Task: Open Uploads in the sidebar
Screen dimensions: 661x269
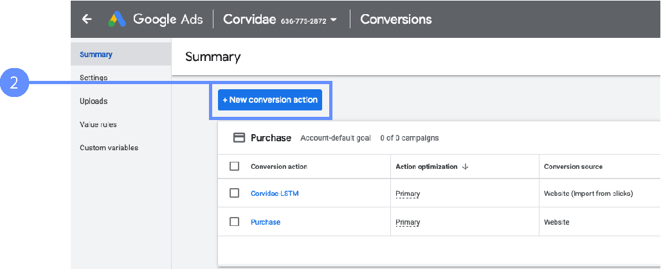Action: coord(93,101)
